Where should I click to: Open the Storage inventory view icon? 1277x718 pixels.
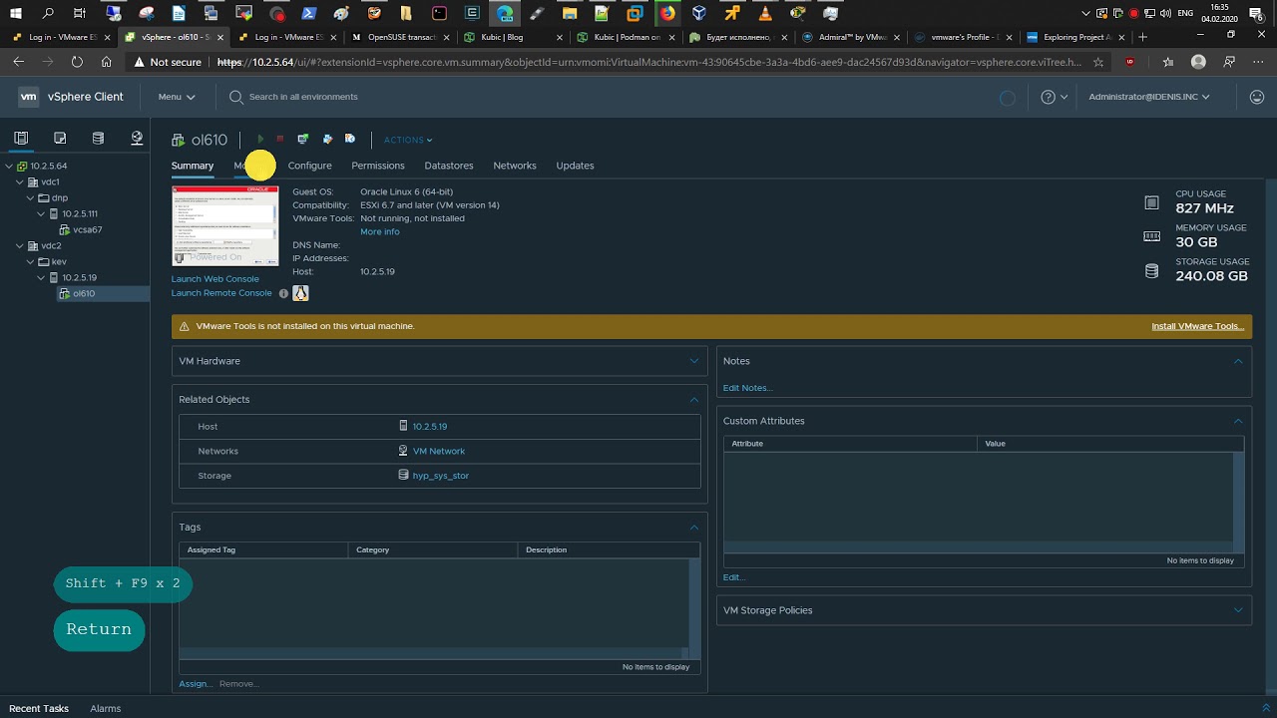(98, 139)
